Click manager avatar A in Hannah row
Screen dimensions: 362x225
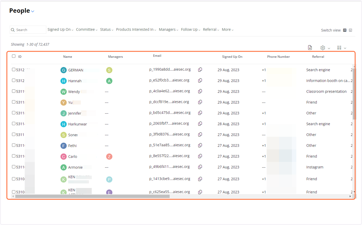click(x=109, y=81)
